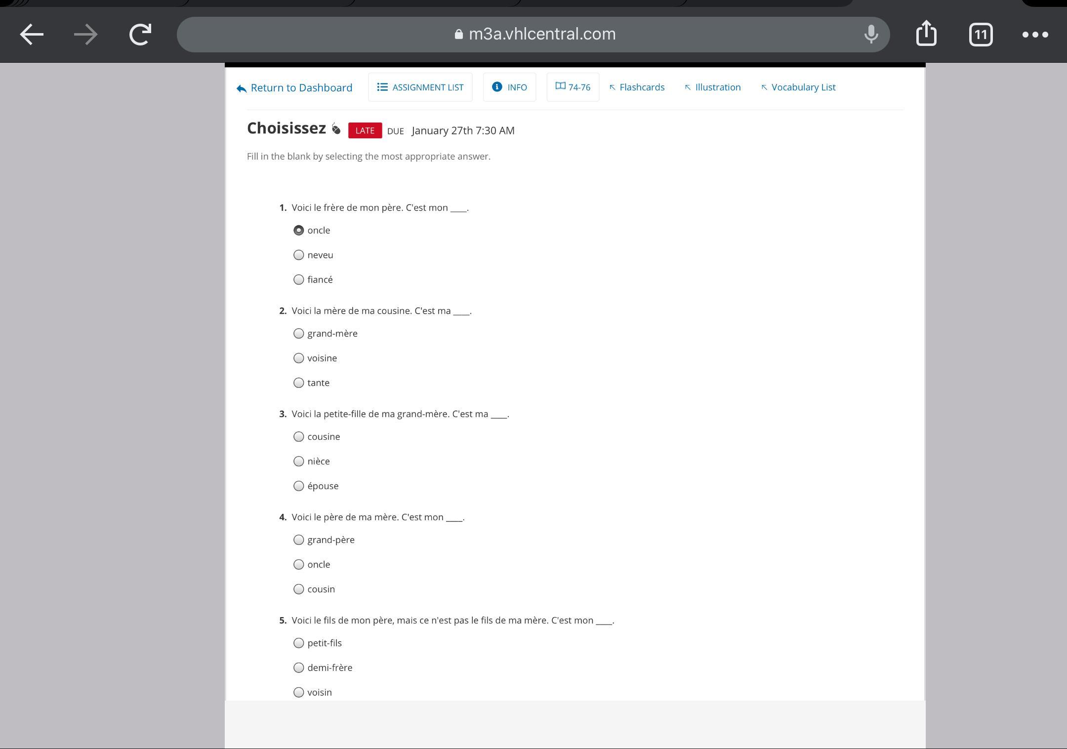Image resolution: width=1067 pixels, height=749 pixels.
Task: Select 'tante' for question 2
Action: click(x=298, y=383)
